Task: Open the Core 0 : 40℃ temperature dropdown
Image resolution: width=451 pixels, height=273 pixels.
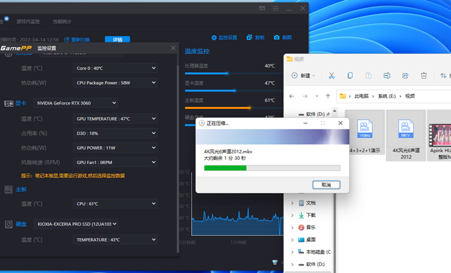Action: pos(115,68)
